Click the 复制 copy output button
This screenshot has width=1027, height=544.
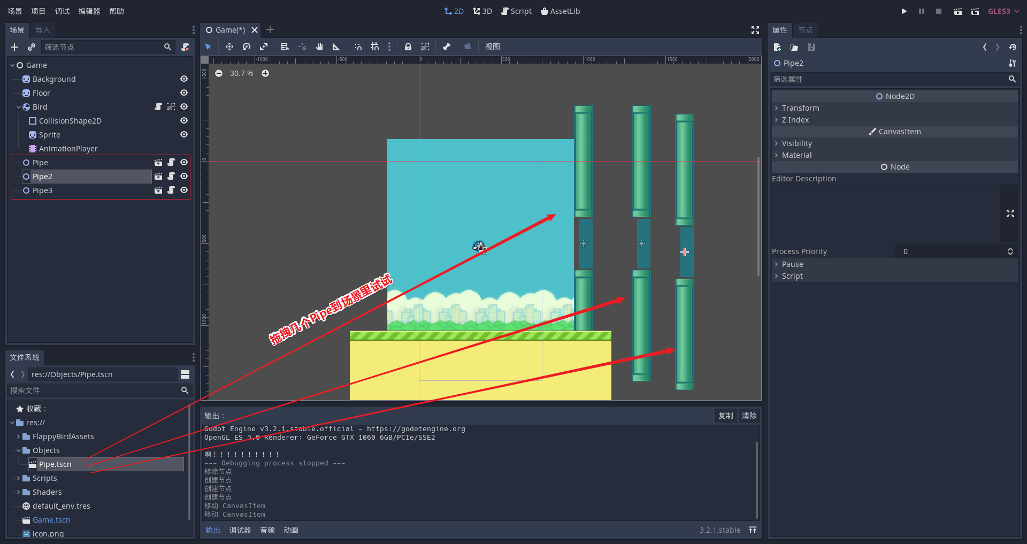[726, 416]
